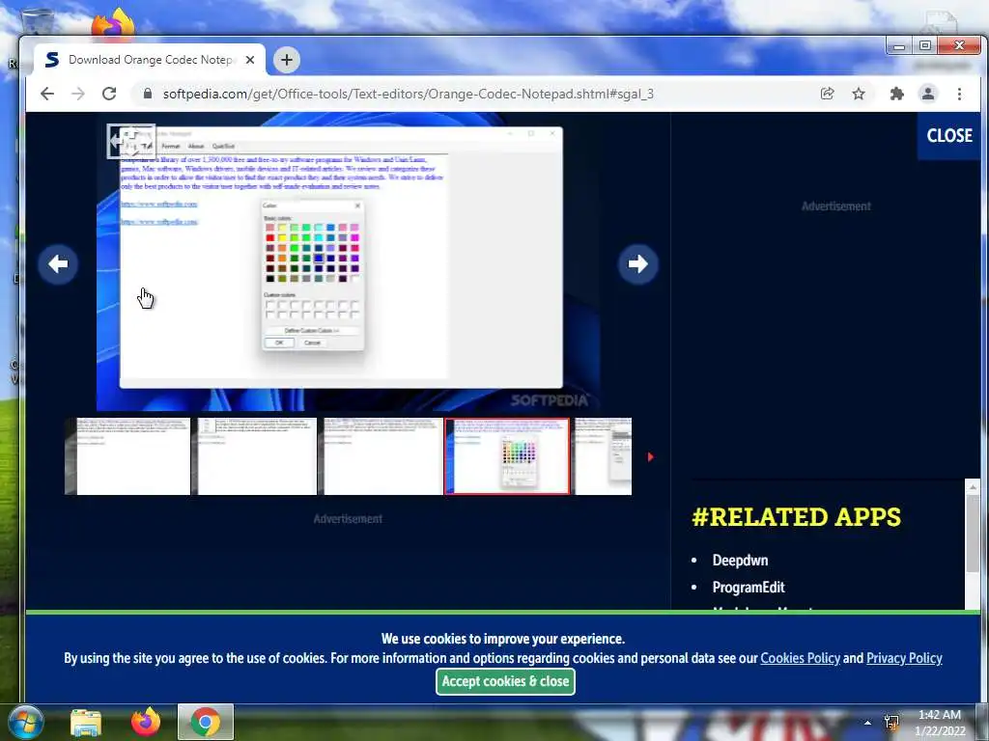Click the share page icon
The height and width of the screenshot is (741, 989).
tap(827, 94)
